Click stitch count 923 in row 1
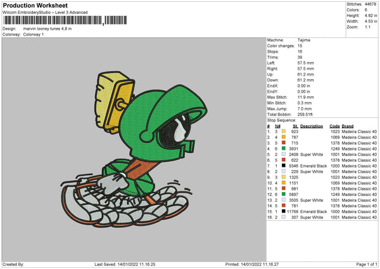 coord(294,131)
